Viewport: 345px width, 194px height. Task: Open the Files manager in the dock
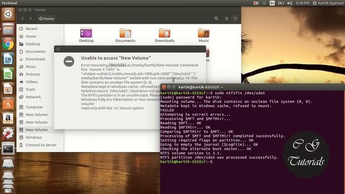pyautogui.click(x=8, y=29)
